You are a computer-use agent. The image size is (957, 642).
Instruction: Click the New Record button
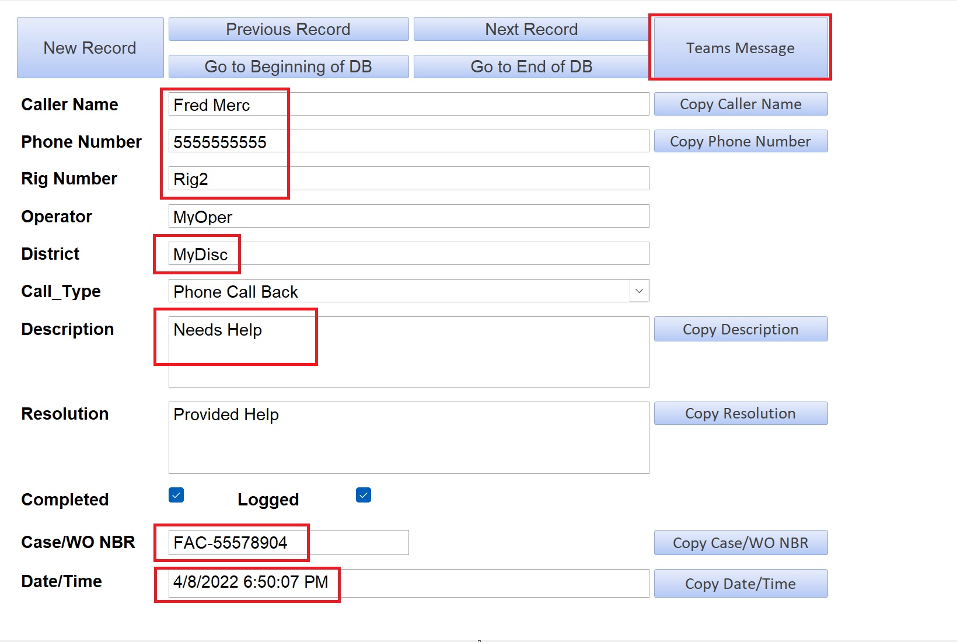(x=90, y=47)
